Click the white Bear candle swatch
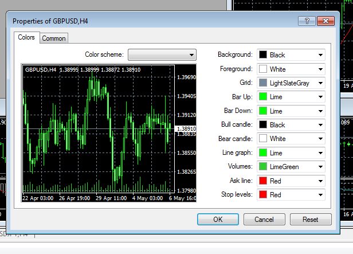Viewport: 353px width, 254px height. tap(263, 139)
